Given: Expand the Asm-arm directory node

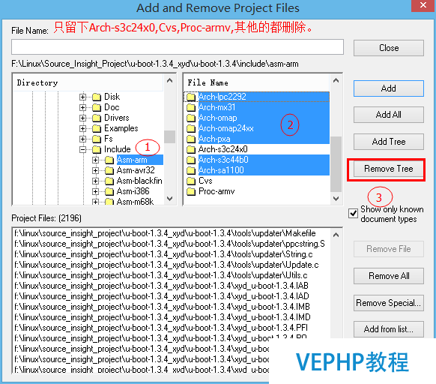Looking at the screenshot, I should [95, 160].
